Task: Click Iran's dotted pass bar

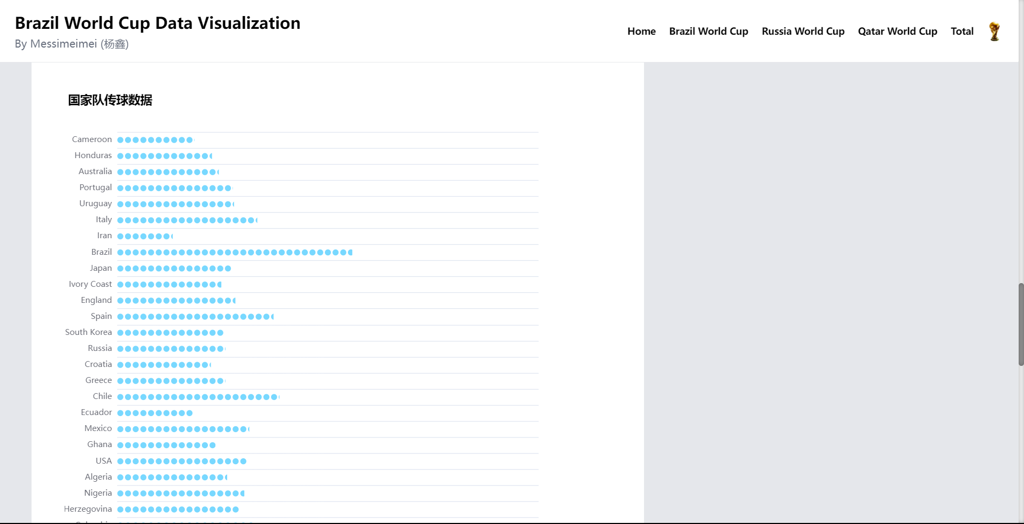Action: pos(145,236)
